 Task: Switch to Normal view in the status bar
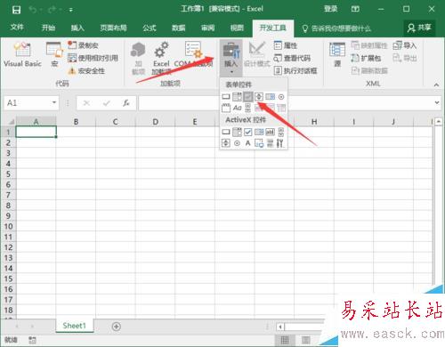(285, 340)
